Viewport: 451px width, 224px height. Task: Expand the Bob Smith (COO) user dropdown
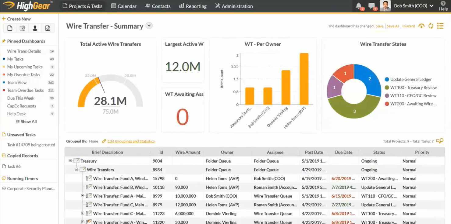[431, 6]
